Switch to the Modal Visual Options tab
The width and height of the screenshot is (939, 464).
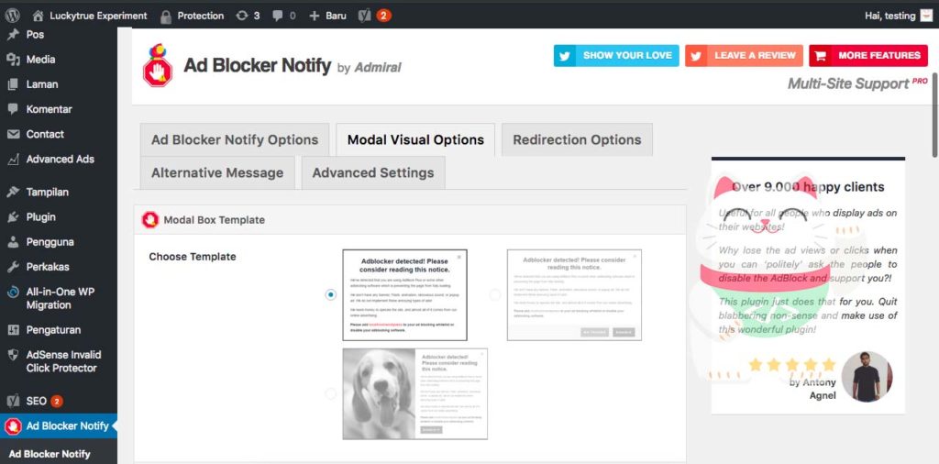[415, 139]
